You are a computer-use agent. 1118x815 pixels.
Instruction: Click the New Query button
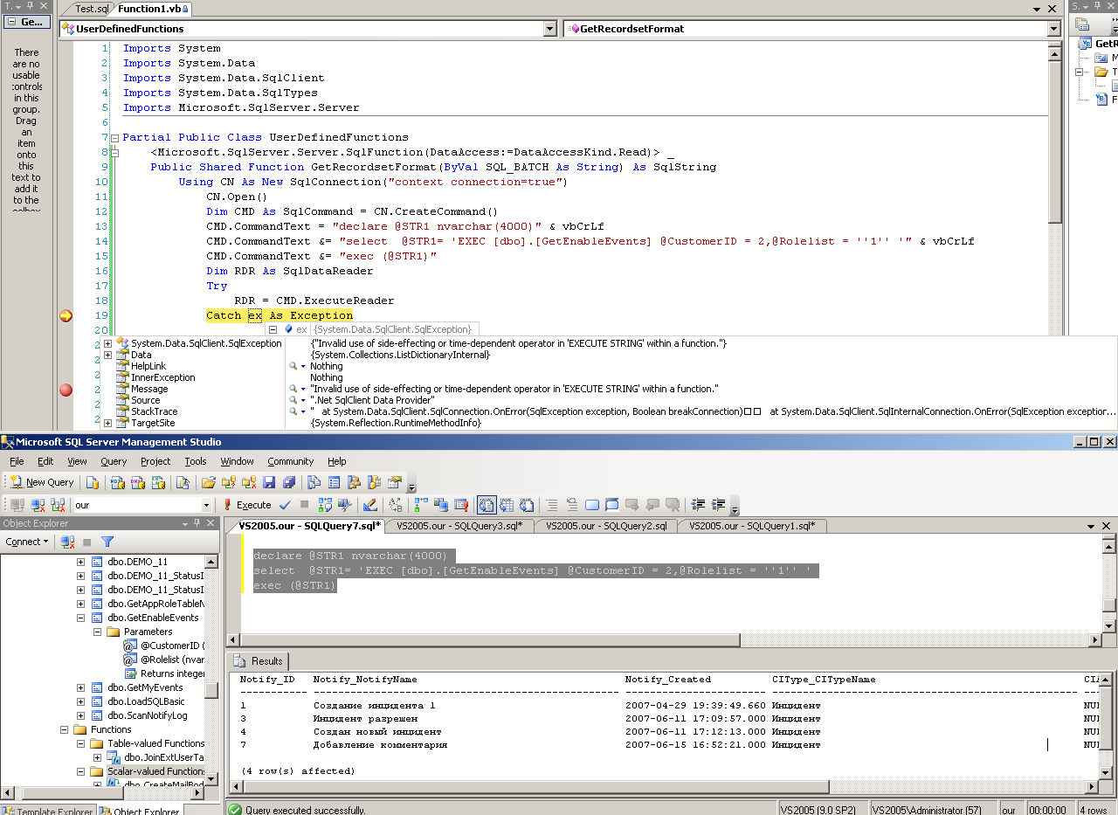(42, 482)
